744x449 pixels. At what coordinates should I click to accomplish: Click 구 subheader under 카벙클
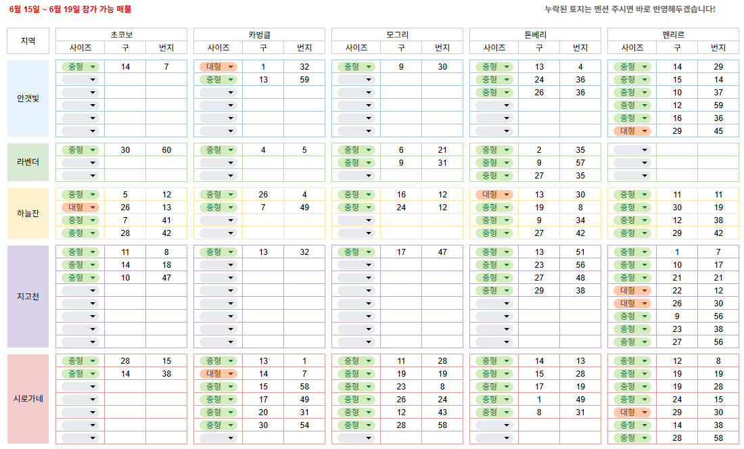click(263, 47)
